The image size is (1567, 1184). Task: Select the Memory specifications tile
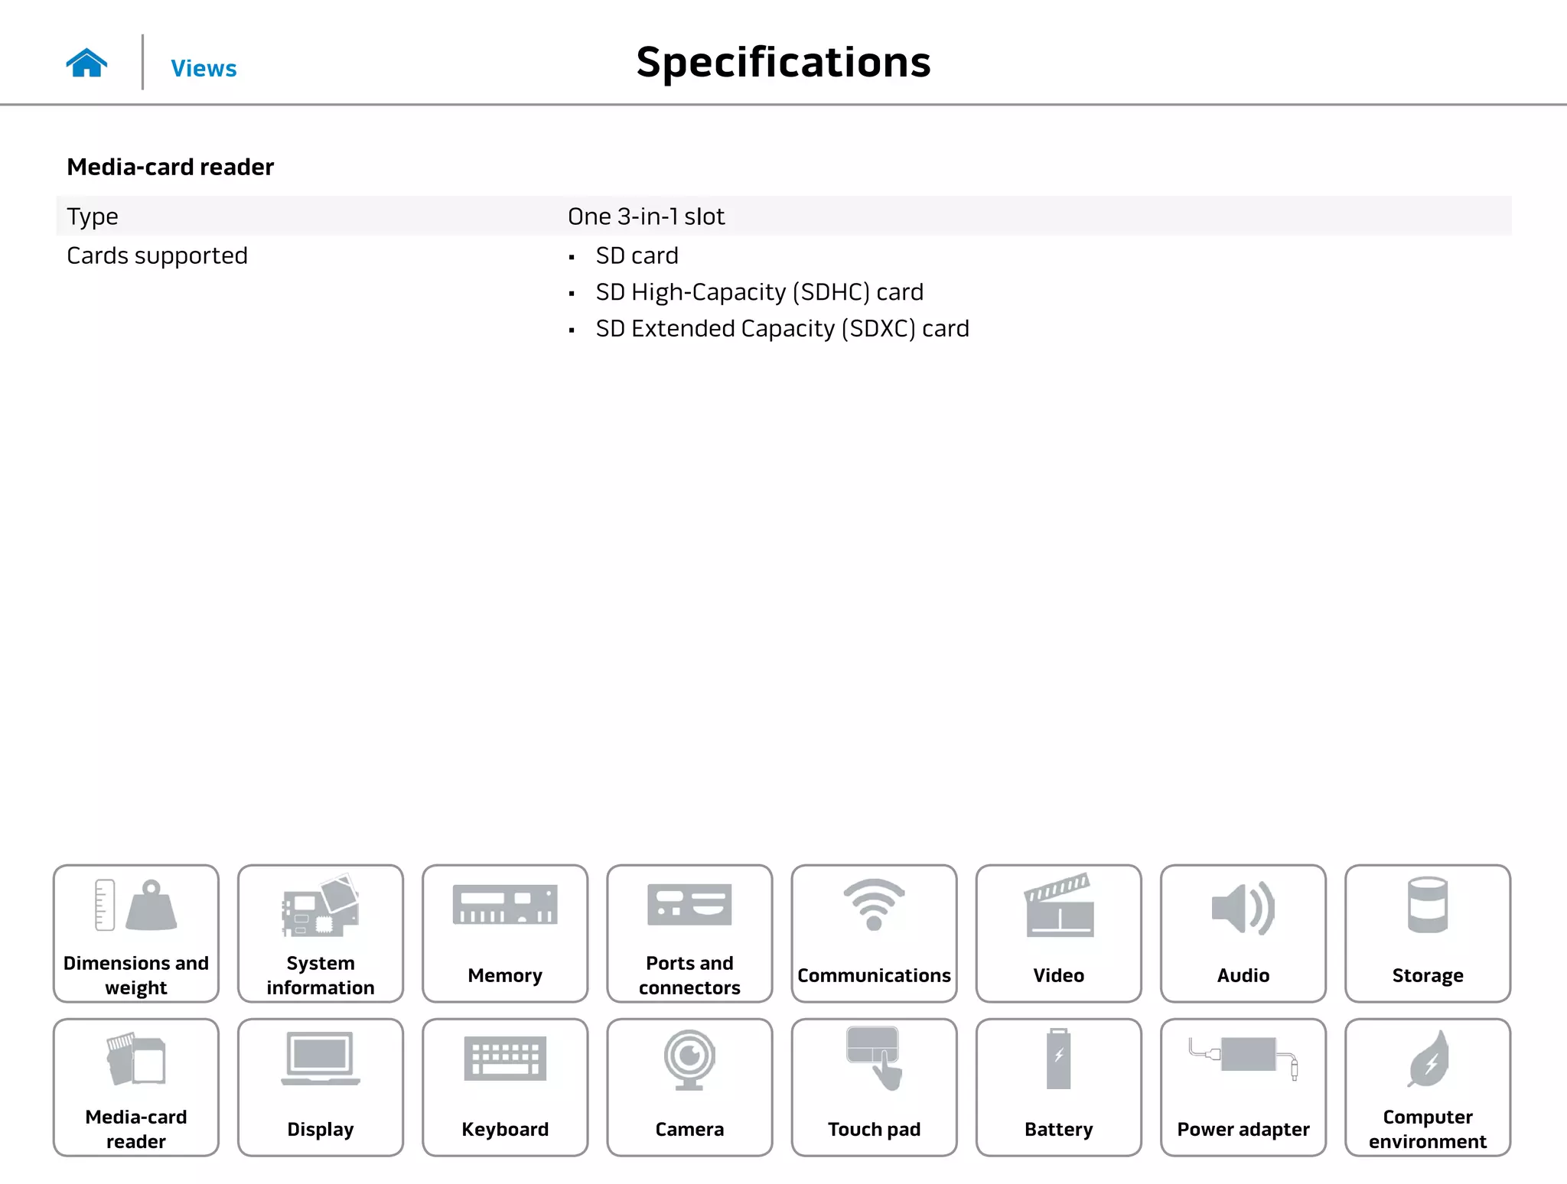point(505,933)
